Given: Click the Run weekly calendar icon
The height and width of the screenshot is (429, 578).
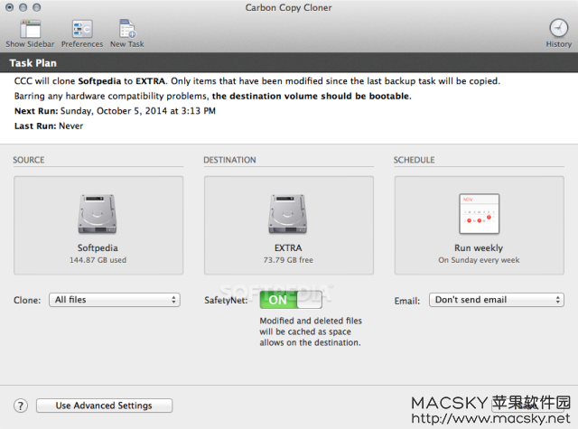Looking at the screenshot, I should 479,214.
